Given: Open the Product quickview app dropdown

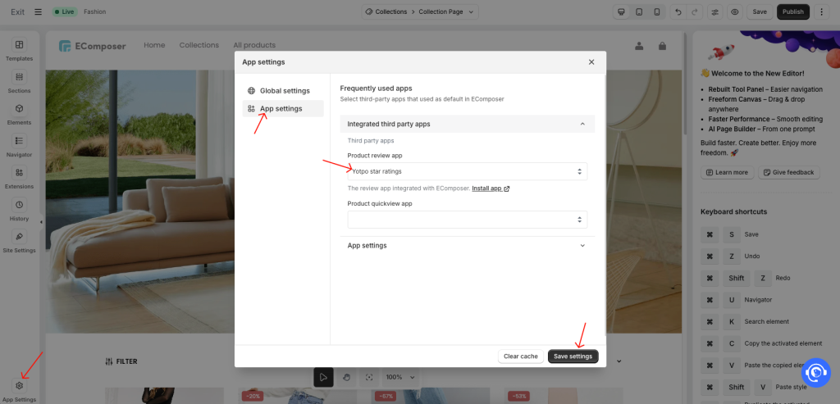Looking at the screenshot, I should click(467, 220).
